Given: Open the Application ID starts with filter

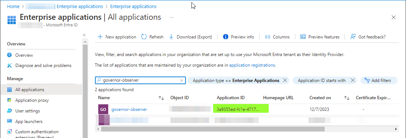Looking at the screenshot, I should 322,80.
